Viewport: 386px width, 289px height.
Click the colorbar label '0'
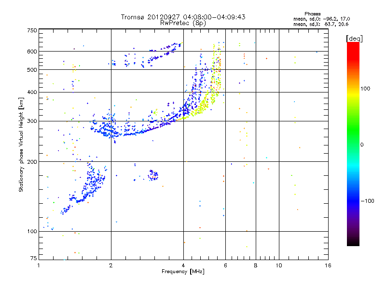tap(362, 145)
